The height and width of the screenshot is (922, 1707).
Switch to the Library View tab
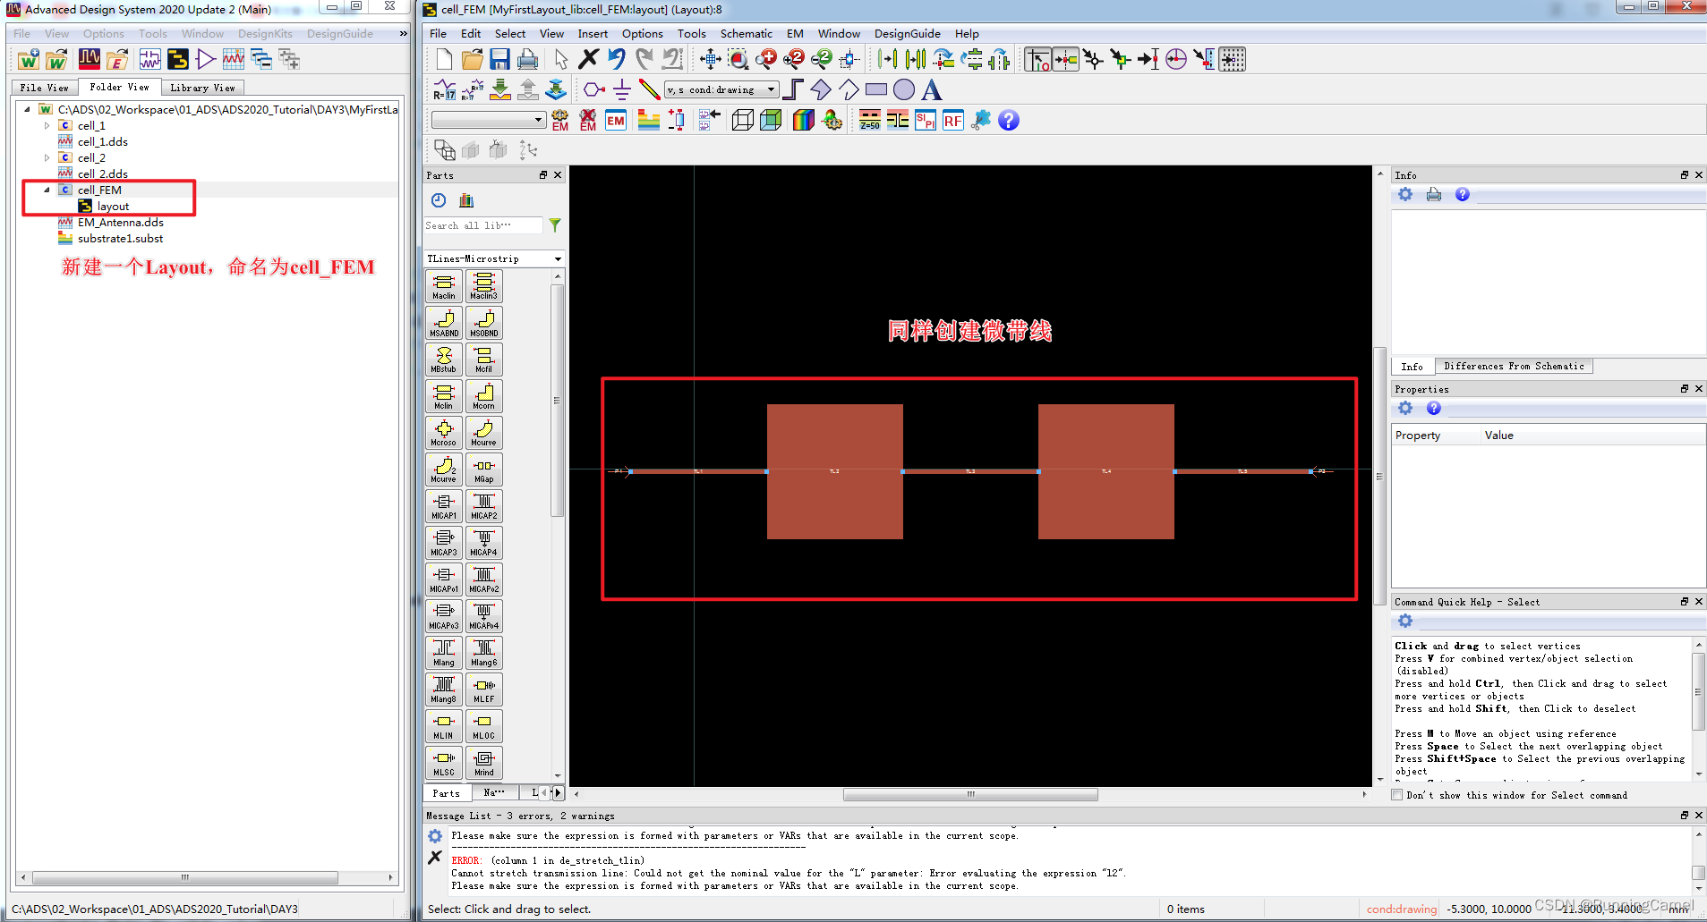coord(202,88)
